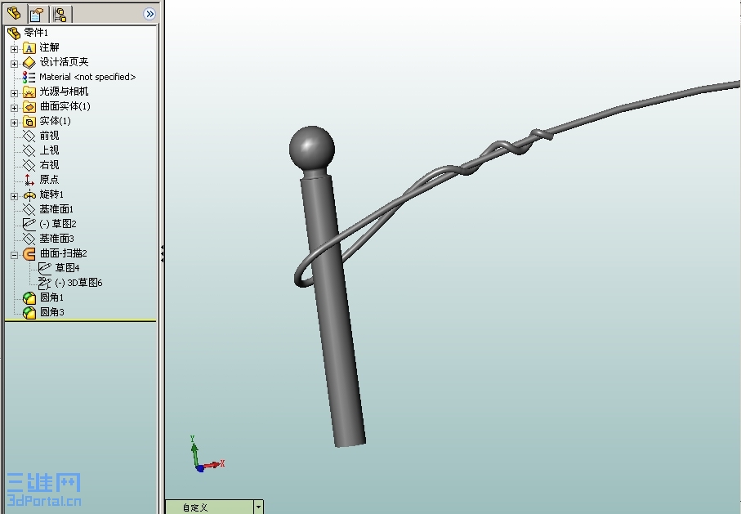Select the 上视 tree label
The width and height of the screenshot is (741, 514).
pyautogui.click(x=49, y=151)
